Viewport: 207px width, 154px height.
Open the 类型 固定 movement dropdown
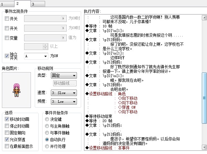coord(64,75)
